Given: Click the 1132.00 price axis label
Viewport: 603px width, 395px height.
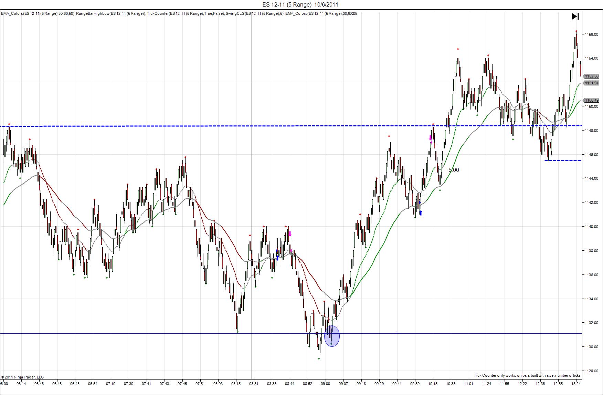Looking at the screenshot, I should pyautogui.click(x=592, y=323).
